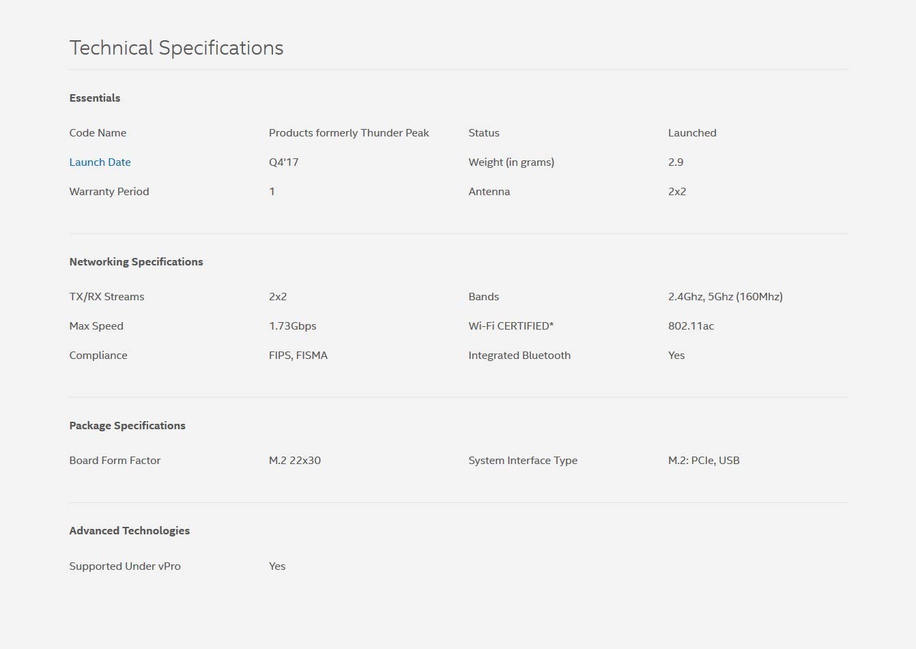Select the Essentials section header

95,98
